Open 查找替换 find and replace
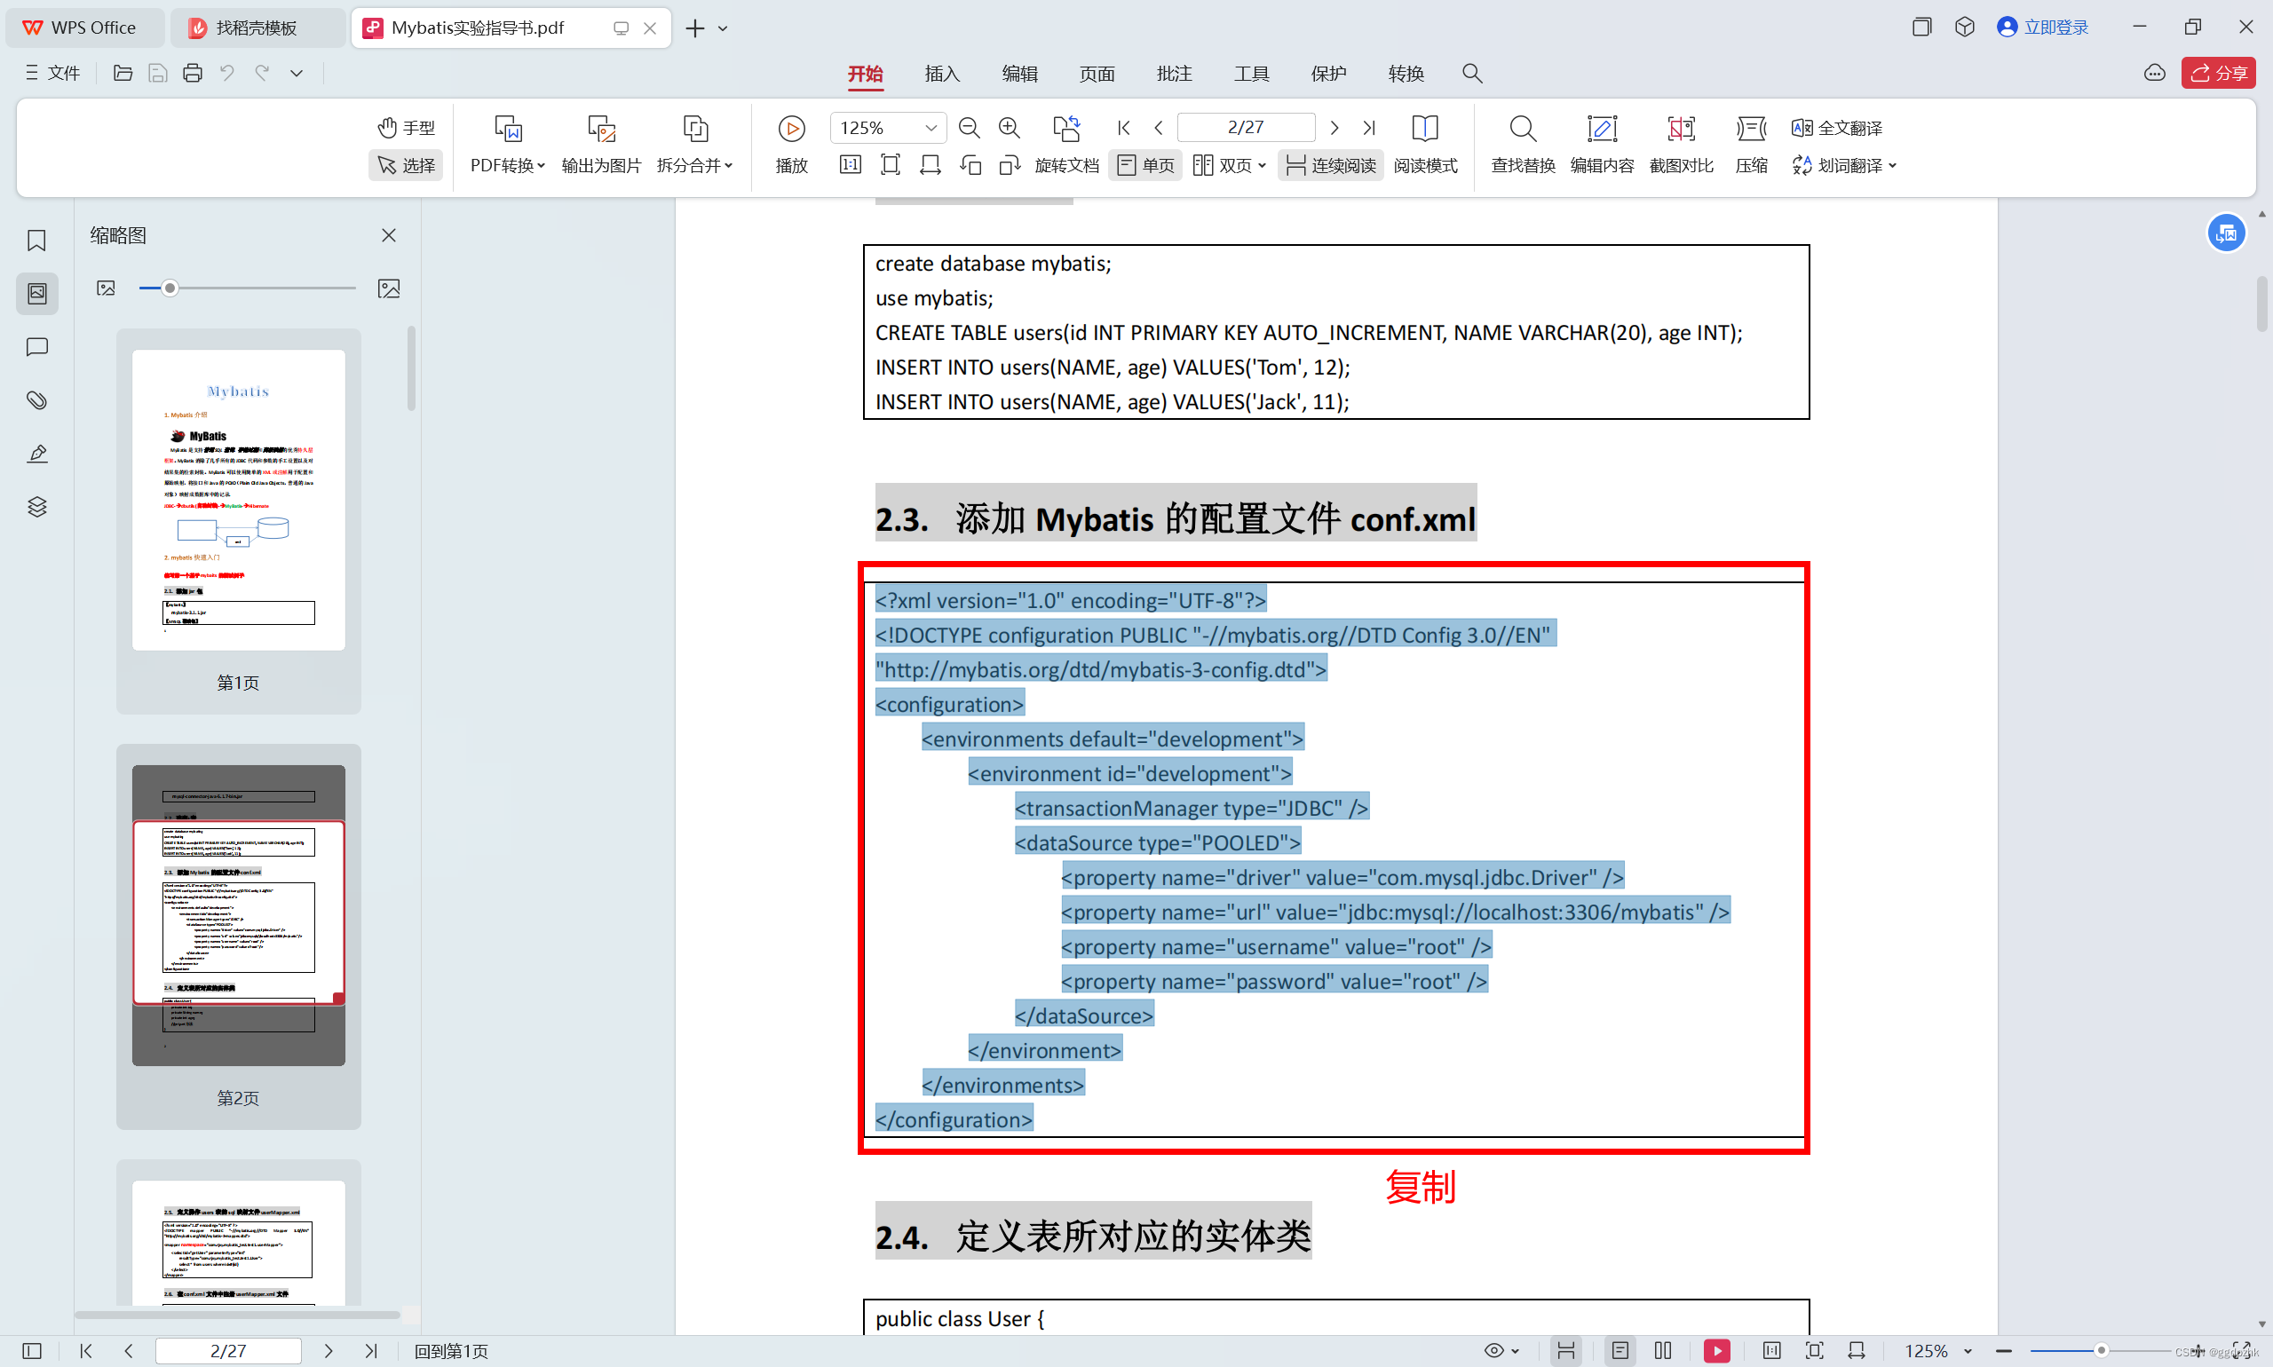 click(1523, 145)
